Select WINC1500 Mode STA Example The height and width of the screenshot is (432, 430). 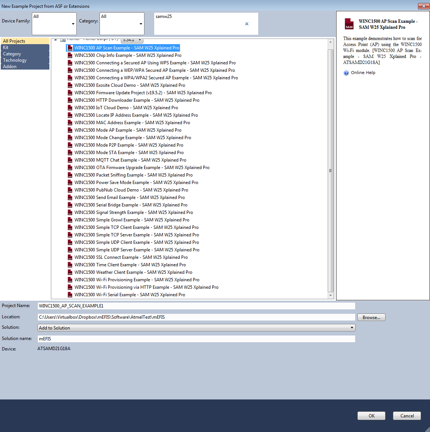tap(129, 153)
